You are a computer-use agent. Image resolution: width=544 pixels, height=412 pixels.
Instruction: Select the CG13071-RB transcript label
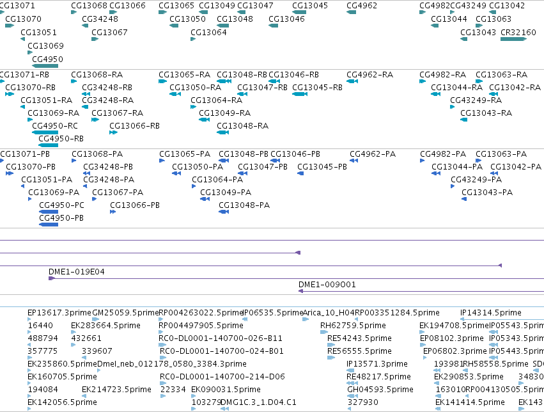tap(24, 75)
